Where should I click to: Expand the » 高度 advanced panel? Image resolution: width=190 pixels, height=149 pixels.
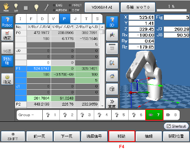[112, 103]
